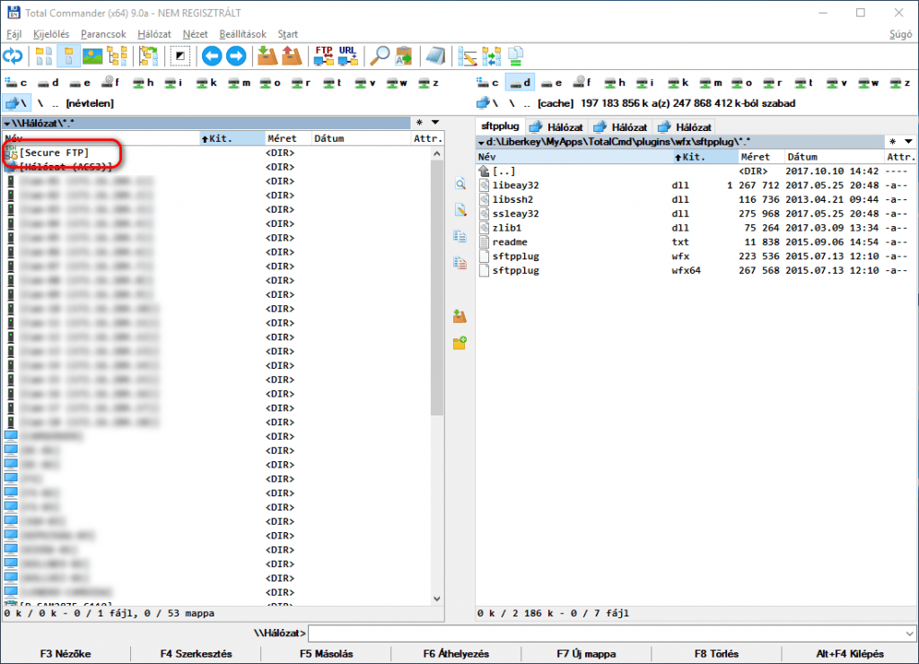Viewport: 919px width, 664px height.
Task: Click the move icon in middle vertical bar
Action: pyautogui.click(x=460, y=263)
